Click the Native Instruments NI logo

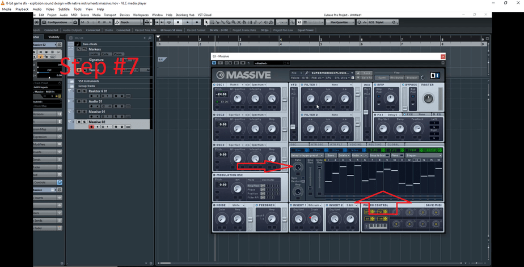pos(434,75)
